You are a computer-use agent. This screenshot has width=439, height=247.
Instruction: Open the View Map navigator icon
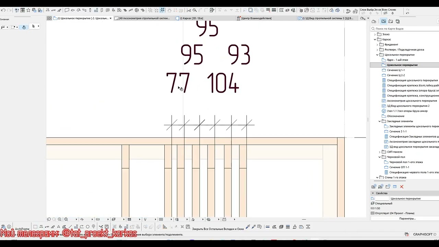click(383, 21)
